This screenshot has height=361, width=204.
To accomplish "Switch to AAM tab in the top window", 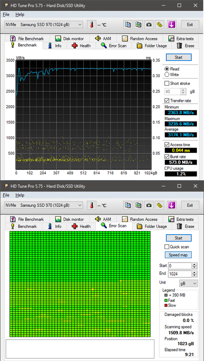I will [103, 38].
